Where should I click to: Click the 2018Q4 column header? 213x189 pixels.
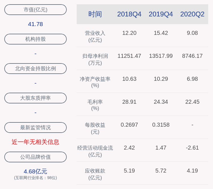129,14
